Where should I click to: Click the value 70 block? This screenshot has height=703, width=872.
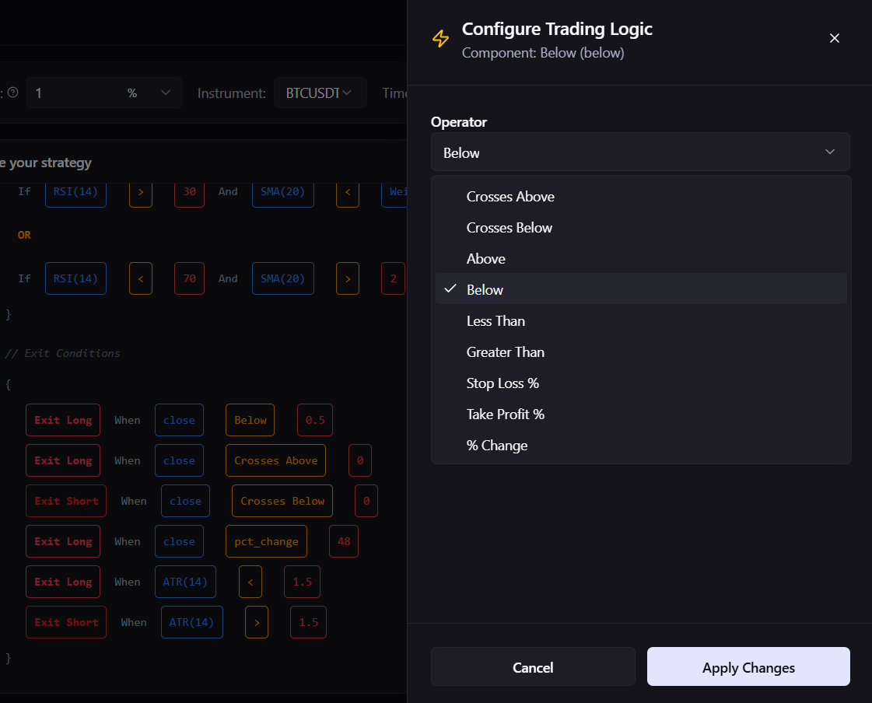(189, 278)
